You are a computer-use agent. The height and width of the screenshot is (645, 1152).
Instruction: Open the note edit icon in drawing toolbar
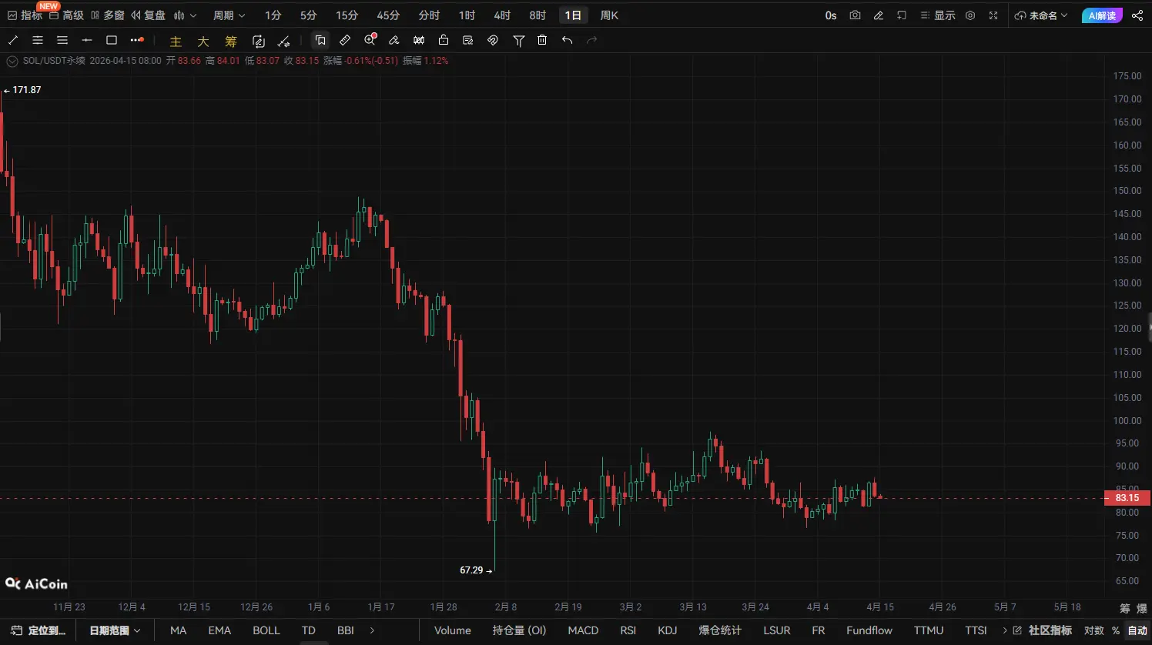467,40
